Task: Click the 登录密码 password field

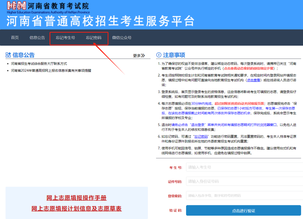Action: coord(244,196)
